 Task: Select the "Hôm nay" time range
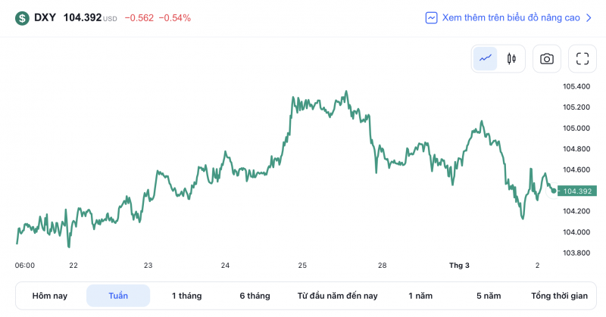(51, 296)
